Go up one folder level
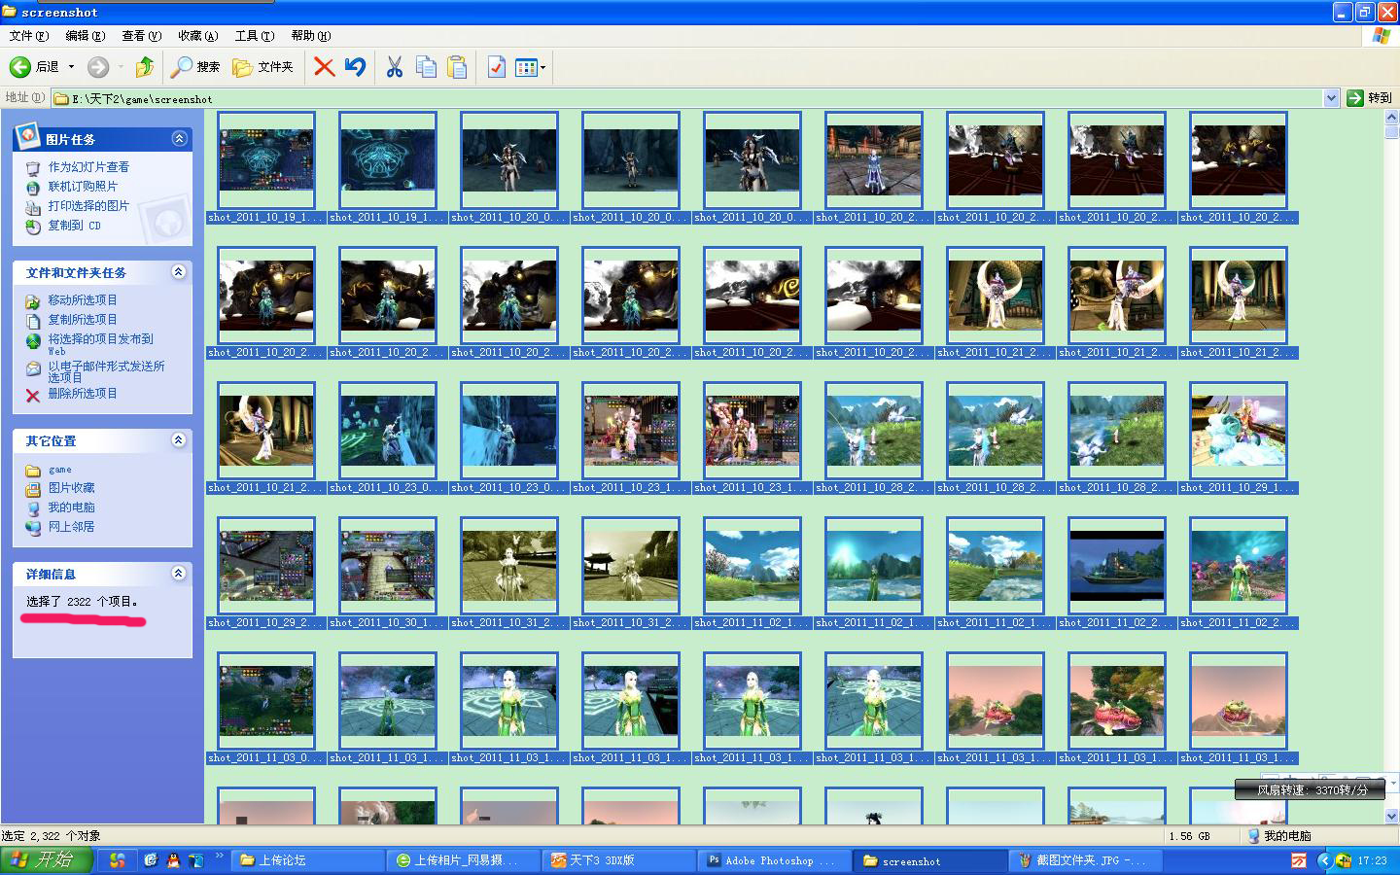1400x875 pixels. tap(145, 67)
